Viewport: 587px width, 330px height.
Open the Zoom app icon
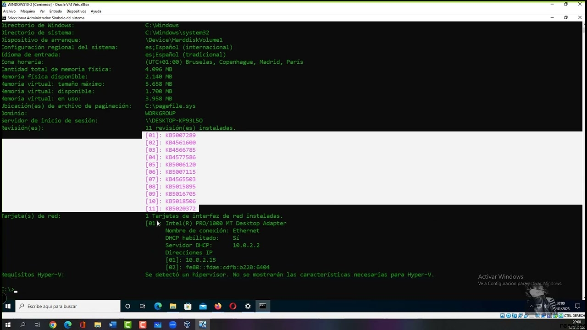coord(172,325)
